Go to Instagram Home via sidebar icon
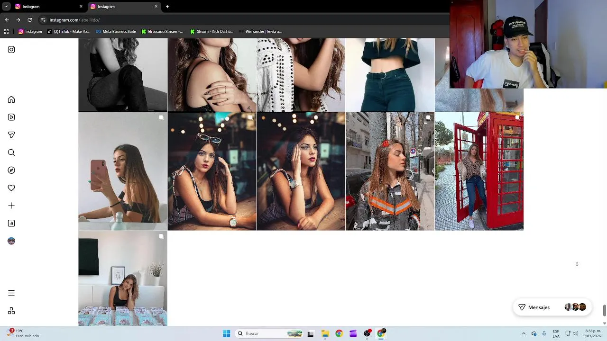The height and width of the screenshot is (341, 607). (11, 99)
